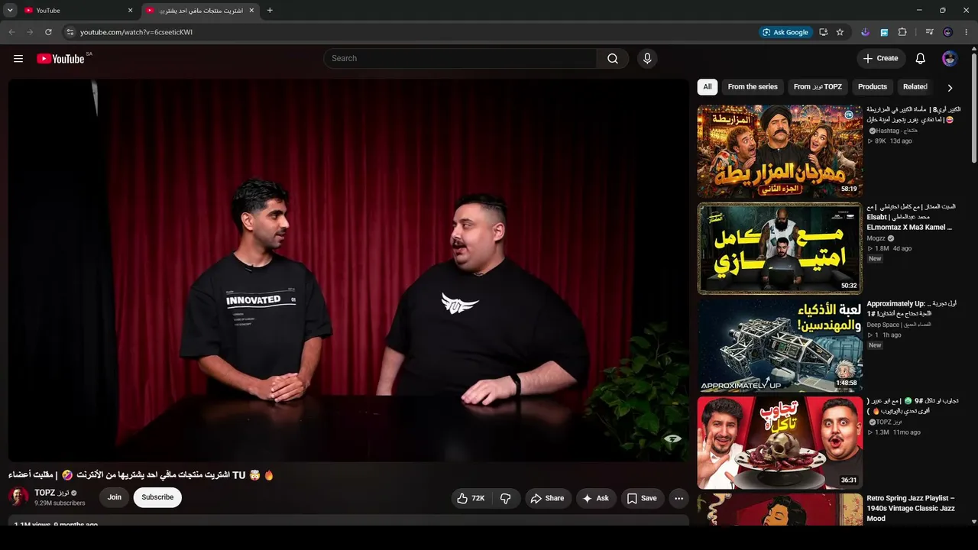Start voice search with the microphone icon
This screenshot has width=978, height=550.
(x=647, y=59)
